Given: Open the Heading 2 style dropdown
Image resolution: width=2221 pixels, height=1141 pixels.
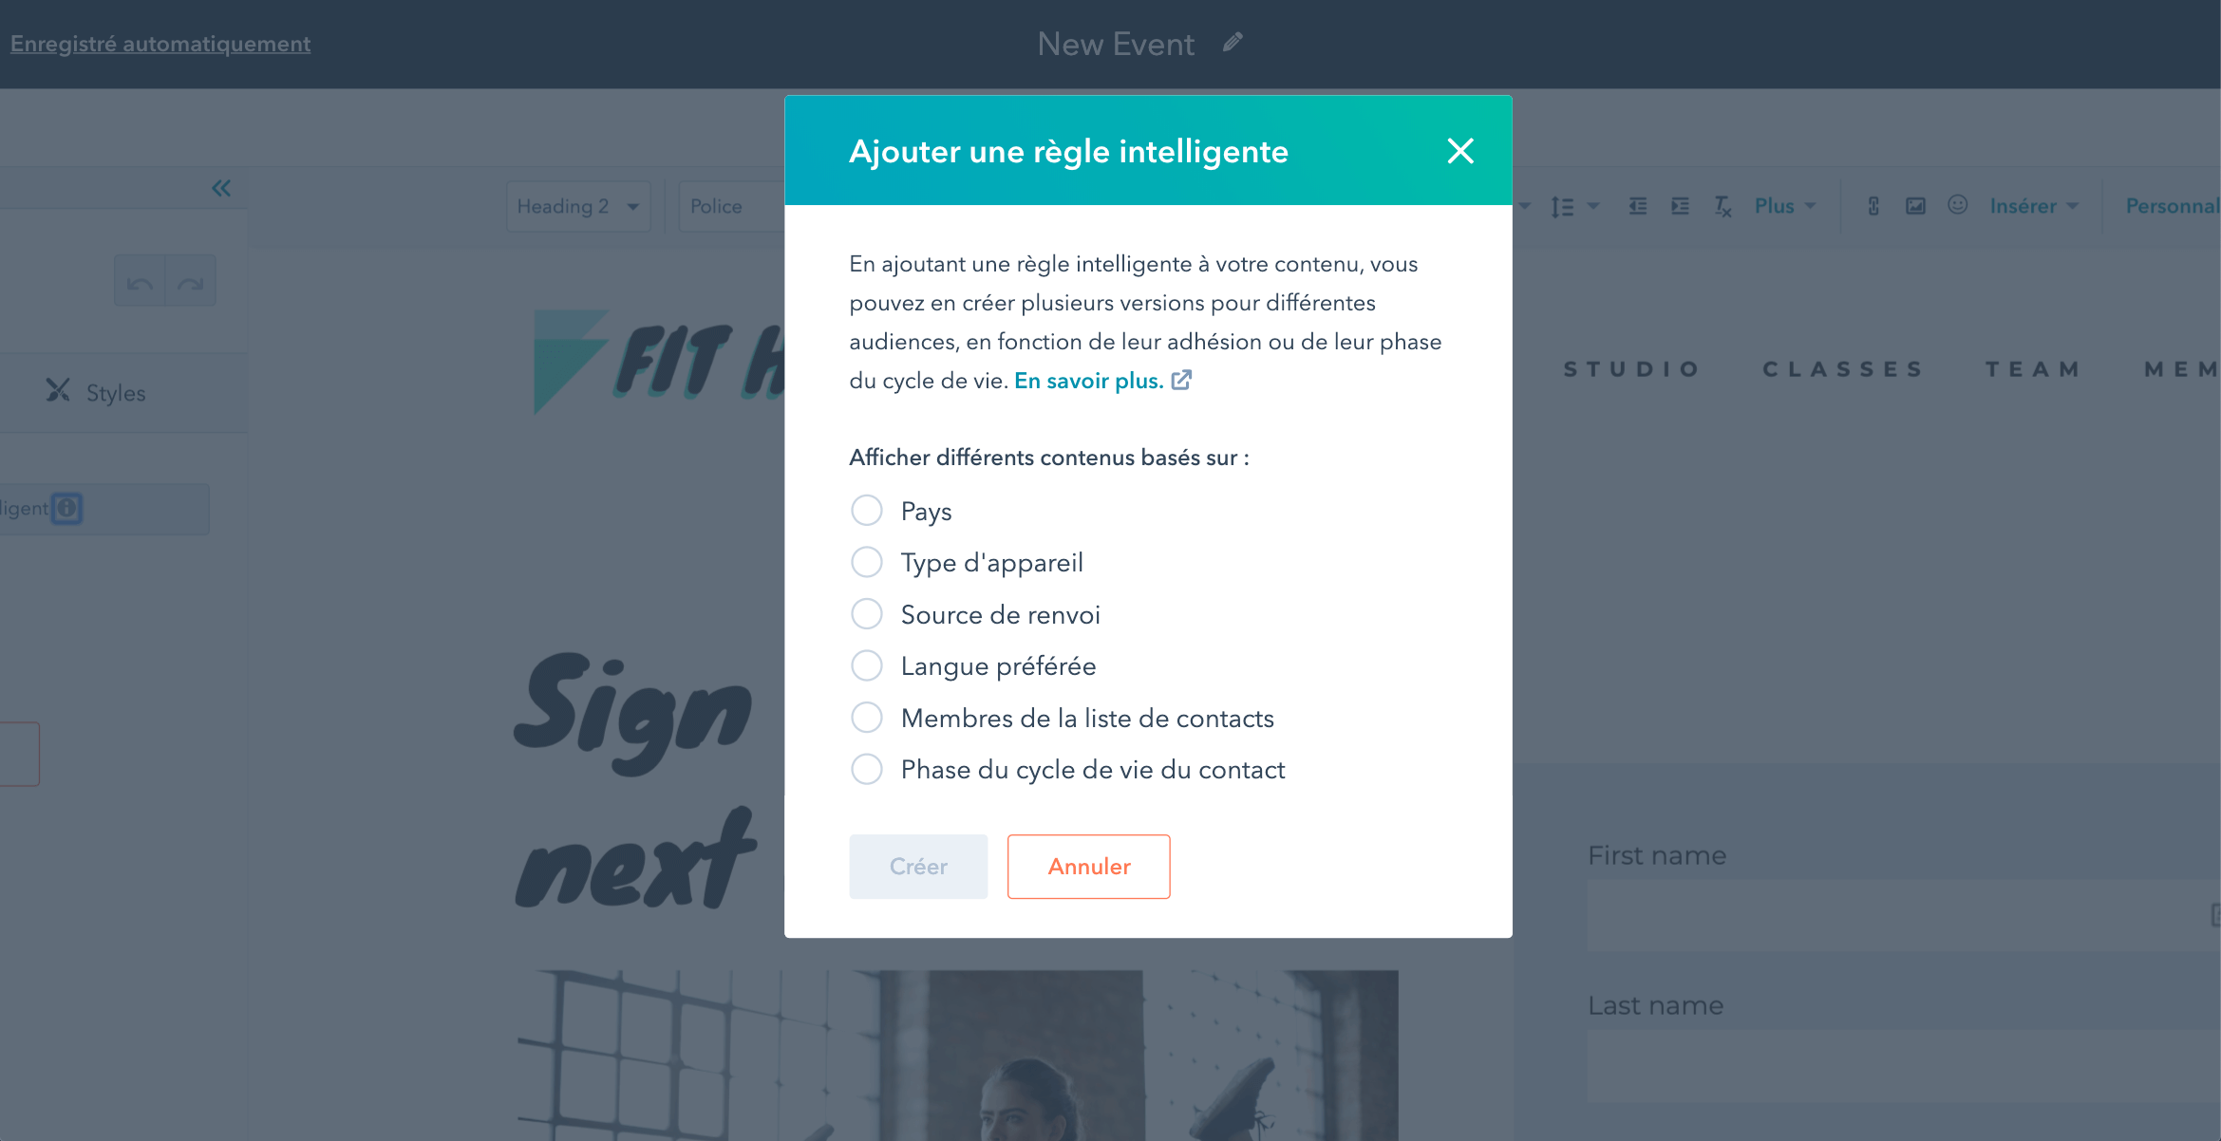Looking at the screenshot, I should (x=578, y=206).
